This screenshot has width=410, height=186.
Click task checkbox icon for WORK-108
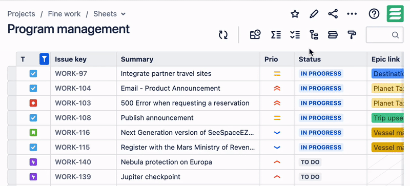[33, 118]
